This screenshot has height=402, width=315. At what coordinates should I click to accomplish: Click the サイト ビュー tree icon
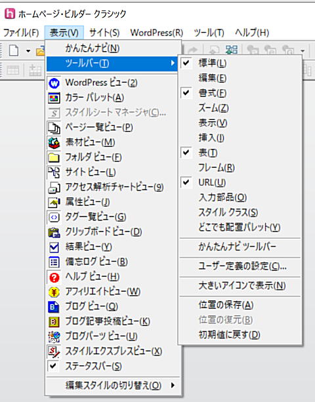tap(54, 172)
